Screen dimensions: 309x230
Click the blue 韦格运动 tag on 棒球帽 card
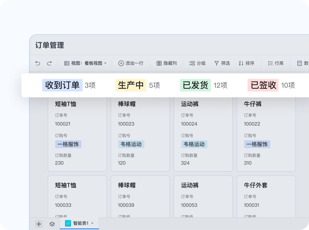(x=131, y=144)
